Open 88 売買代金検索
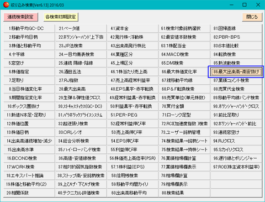This screenshot has height=202, width=265. point(236,89)
